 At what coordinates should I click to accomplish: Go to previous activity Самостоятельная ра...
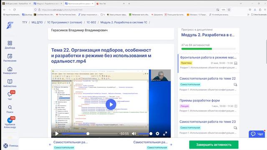tap(71, 142)
